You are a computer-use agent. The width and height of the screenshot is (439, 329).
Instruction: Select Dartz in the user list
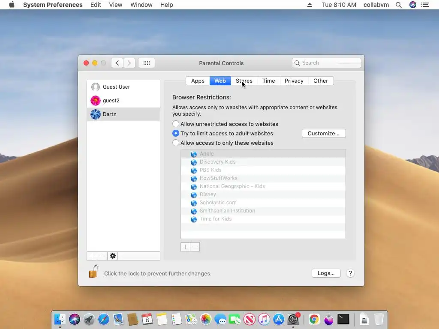tap(123, 114)
